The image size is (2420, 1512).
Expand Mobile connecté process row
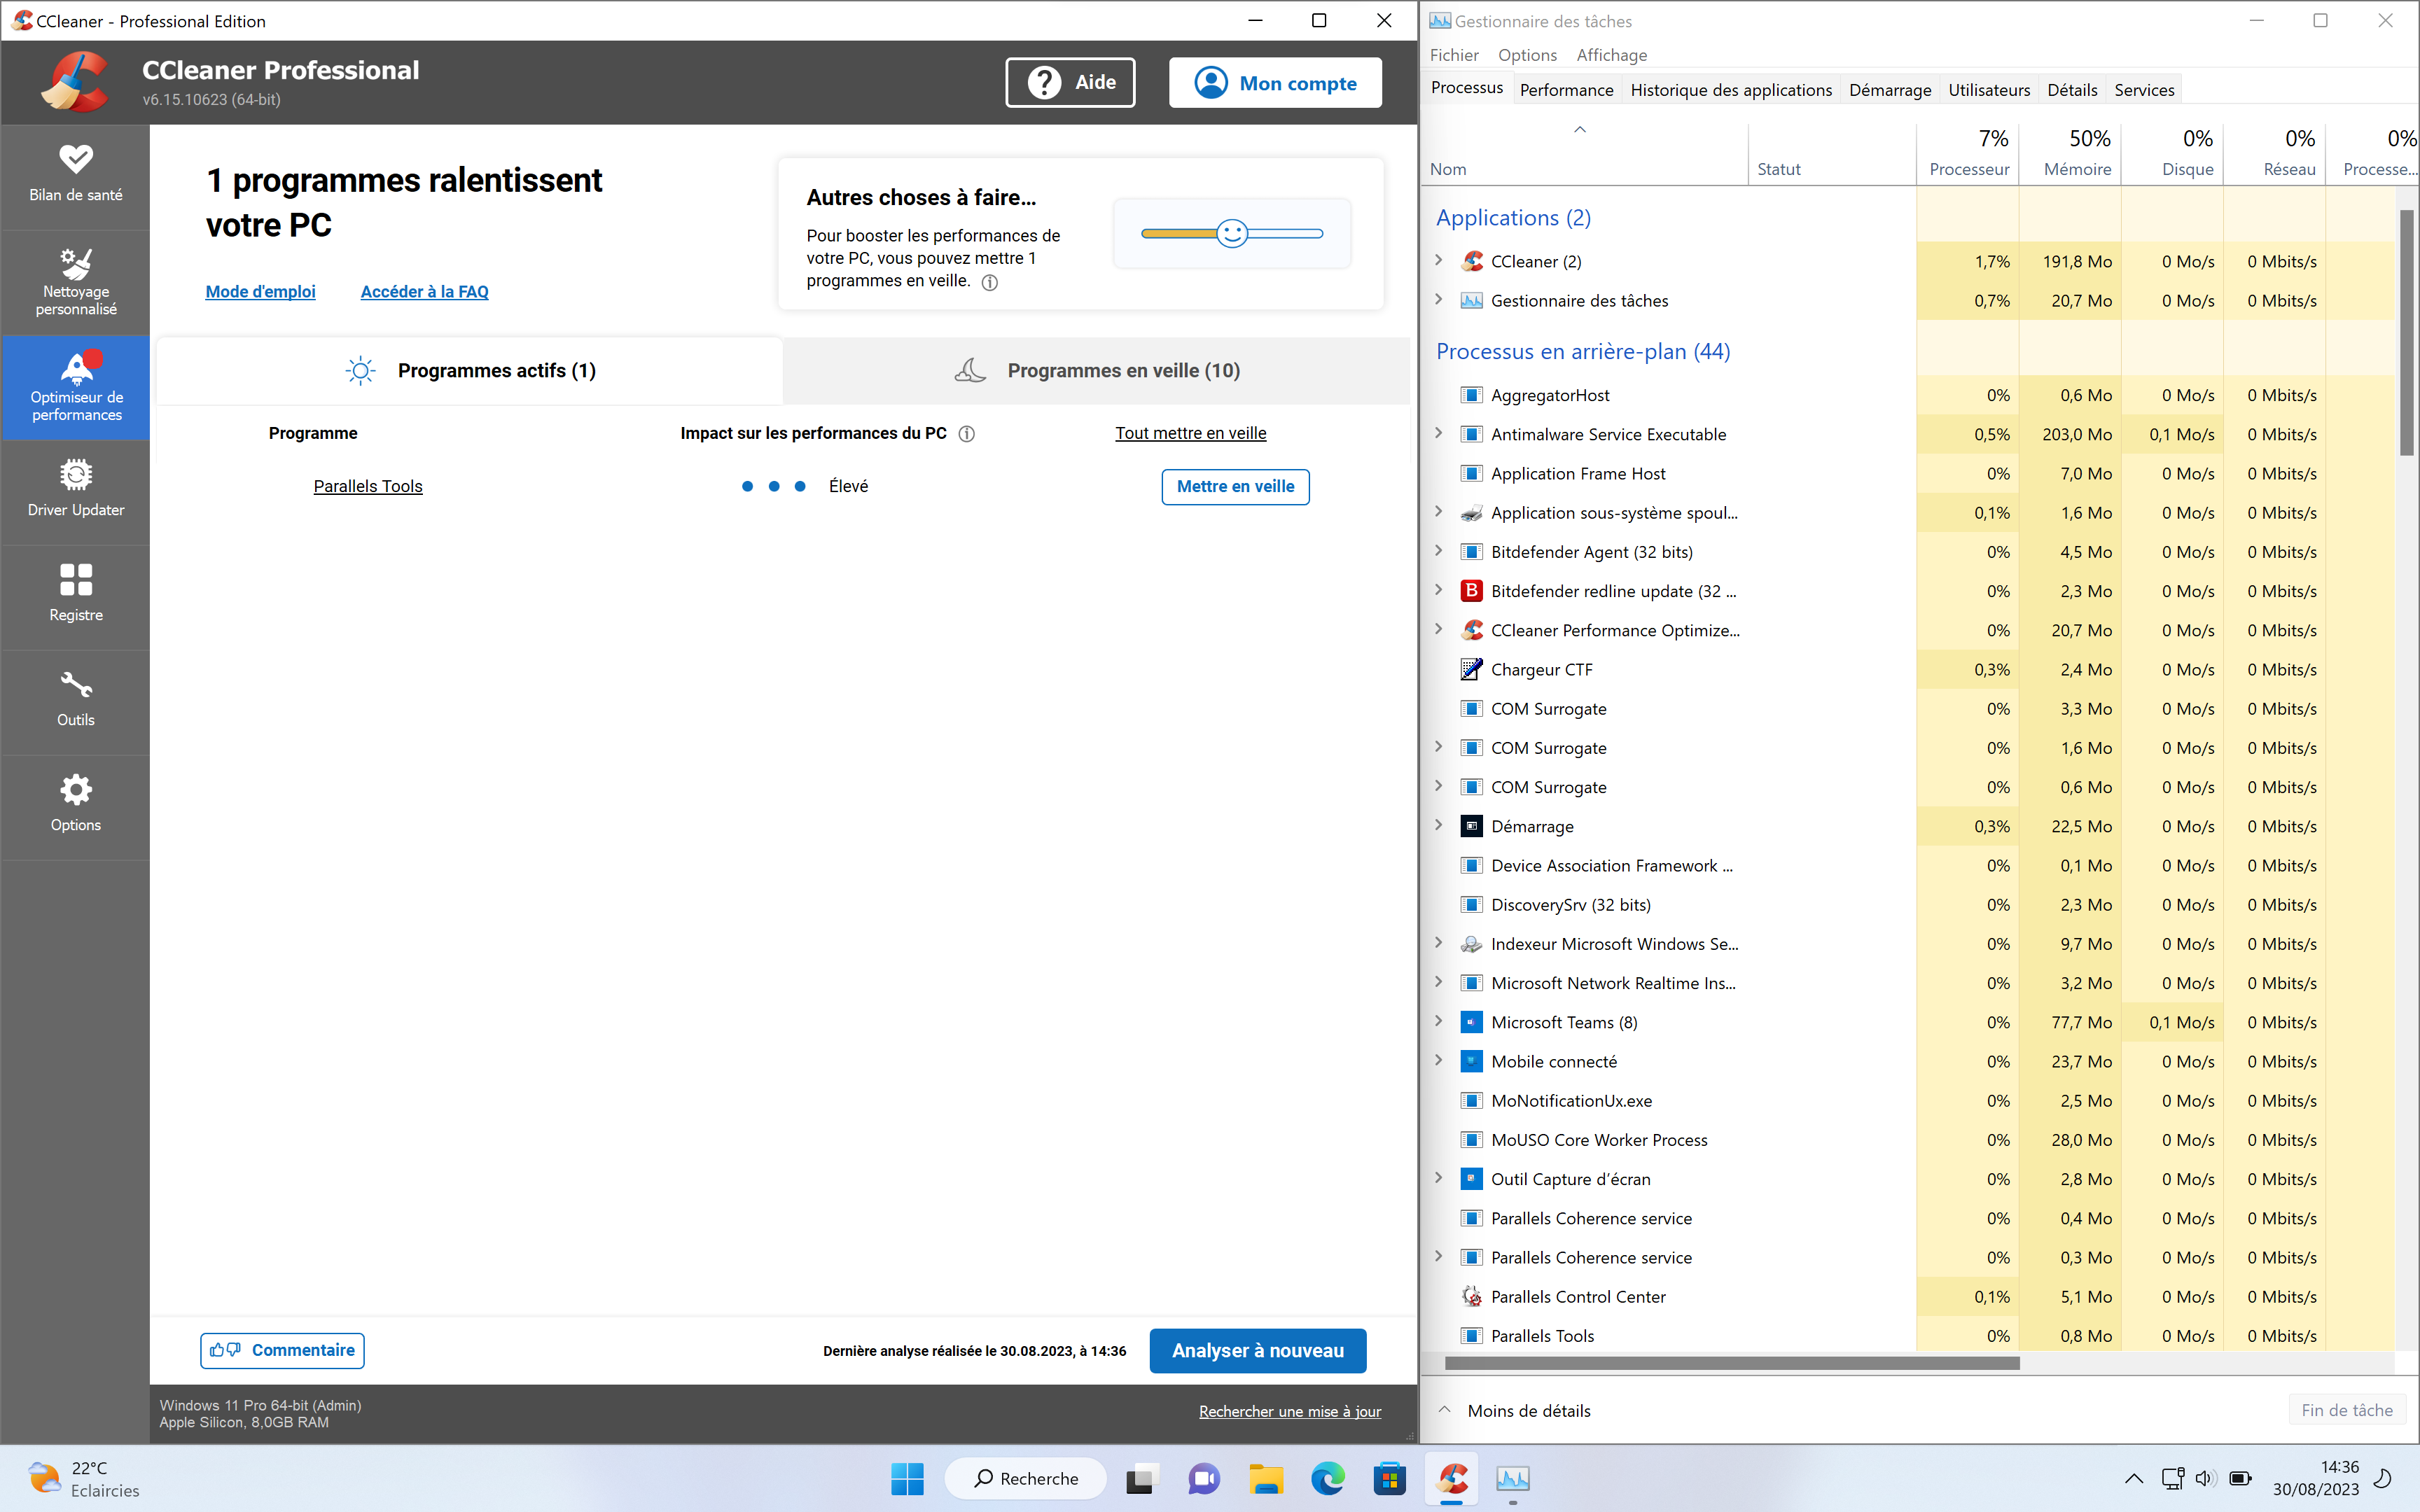coord(1439,1060)
